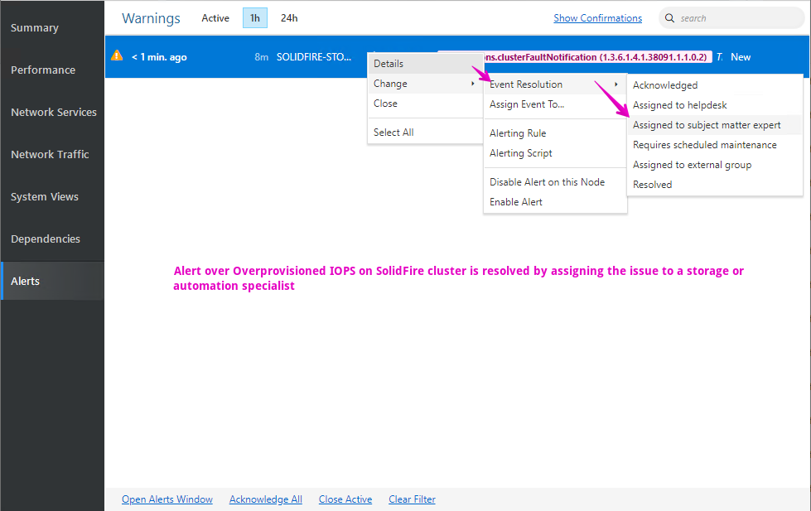The width and height of the screenshot is (811, 511).
Task: Expand the Change submenu arrow
Action: point(473,84)
